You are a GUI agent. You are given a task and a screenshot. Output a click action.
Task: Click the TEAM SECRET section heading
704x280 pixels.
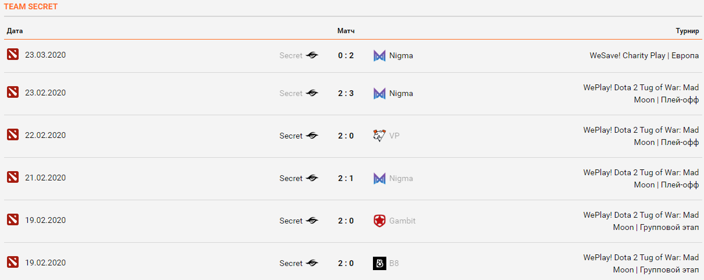coord(31,7)
